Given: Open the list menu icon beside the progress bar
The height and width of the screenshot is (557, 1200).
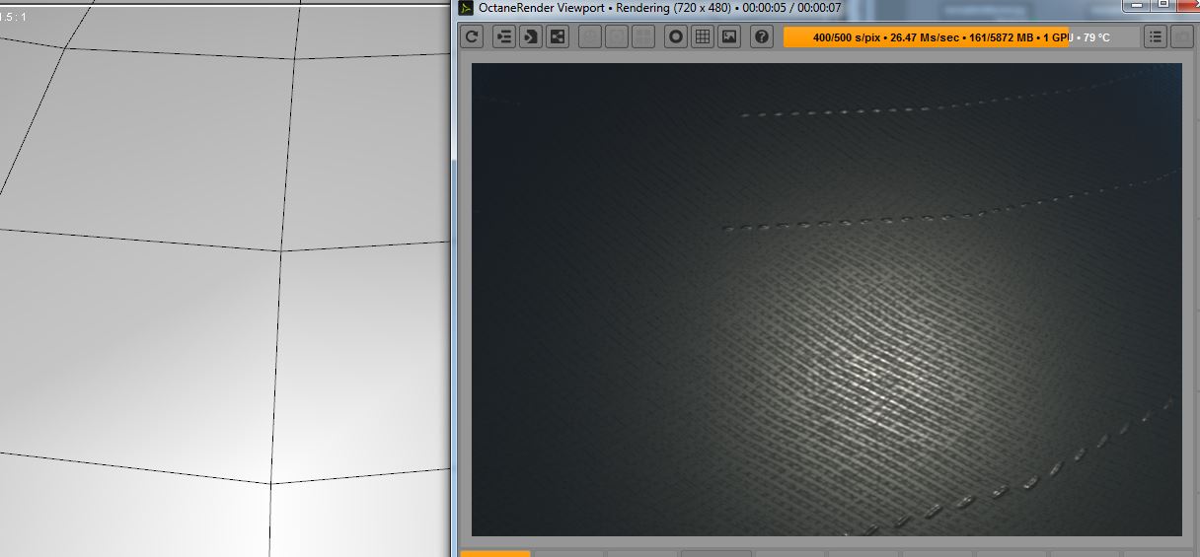Looking at the screenshot, I should pos(1156,36).
